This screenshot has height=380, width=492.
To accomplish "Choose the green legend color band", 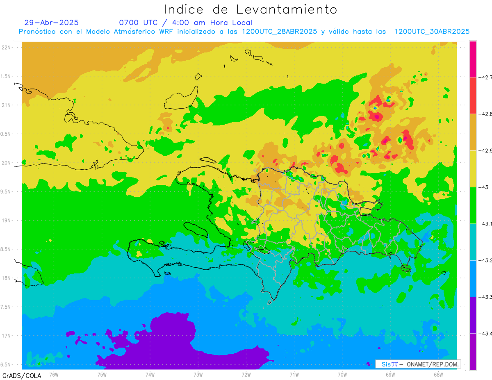I will coord(473,205).
